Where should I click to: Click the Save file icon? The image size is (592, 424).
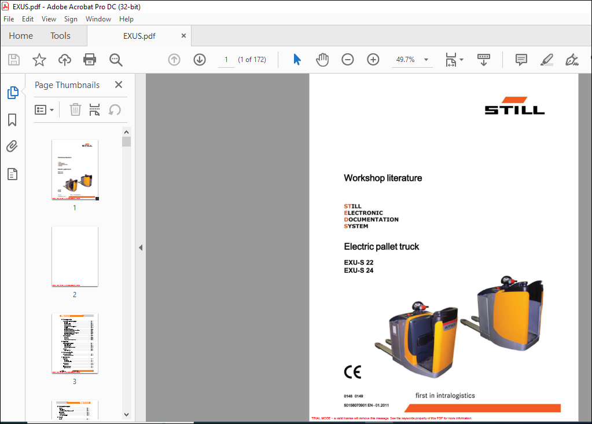click(x=14, y=60)
